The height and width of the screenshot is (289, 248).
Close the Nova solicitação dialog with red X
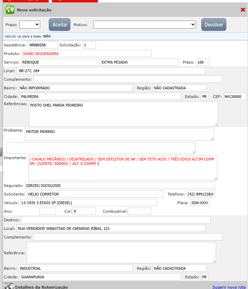[243, 10]
